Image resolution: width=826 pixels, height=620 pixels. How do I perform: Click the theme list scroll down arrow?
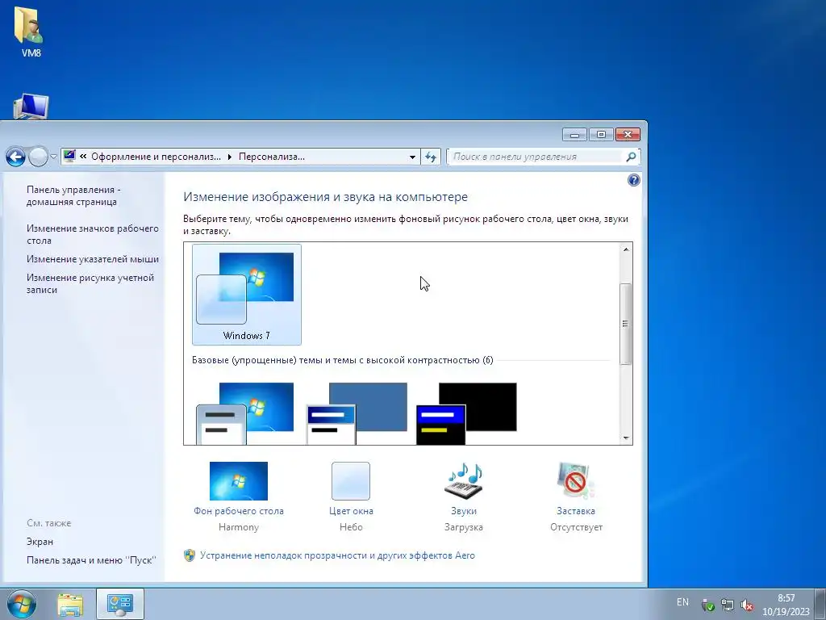(x=626, y=438)
